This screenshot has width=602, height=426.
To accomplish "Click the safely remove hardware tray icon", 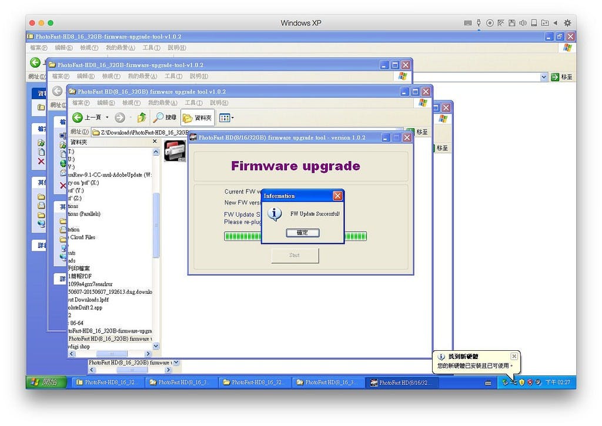I will [505, 383].
